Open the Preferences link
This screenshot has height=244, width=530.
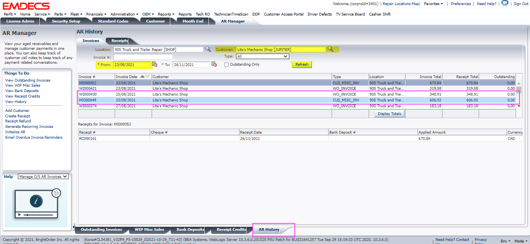click(x=461, y=4)
